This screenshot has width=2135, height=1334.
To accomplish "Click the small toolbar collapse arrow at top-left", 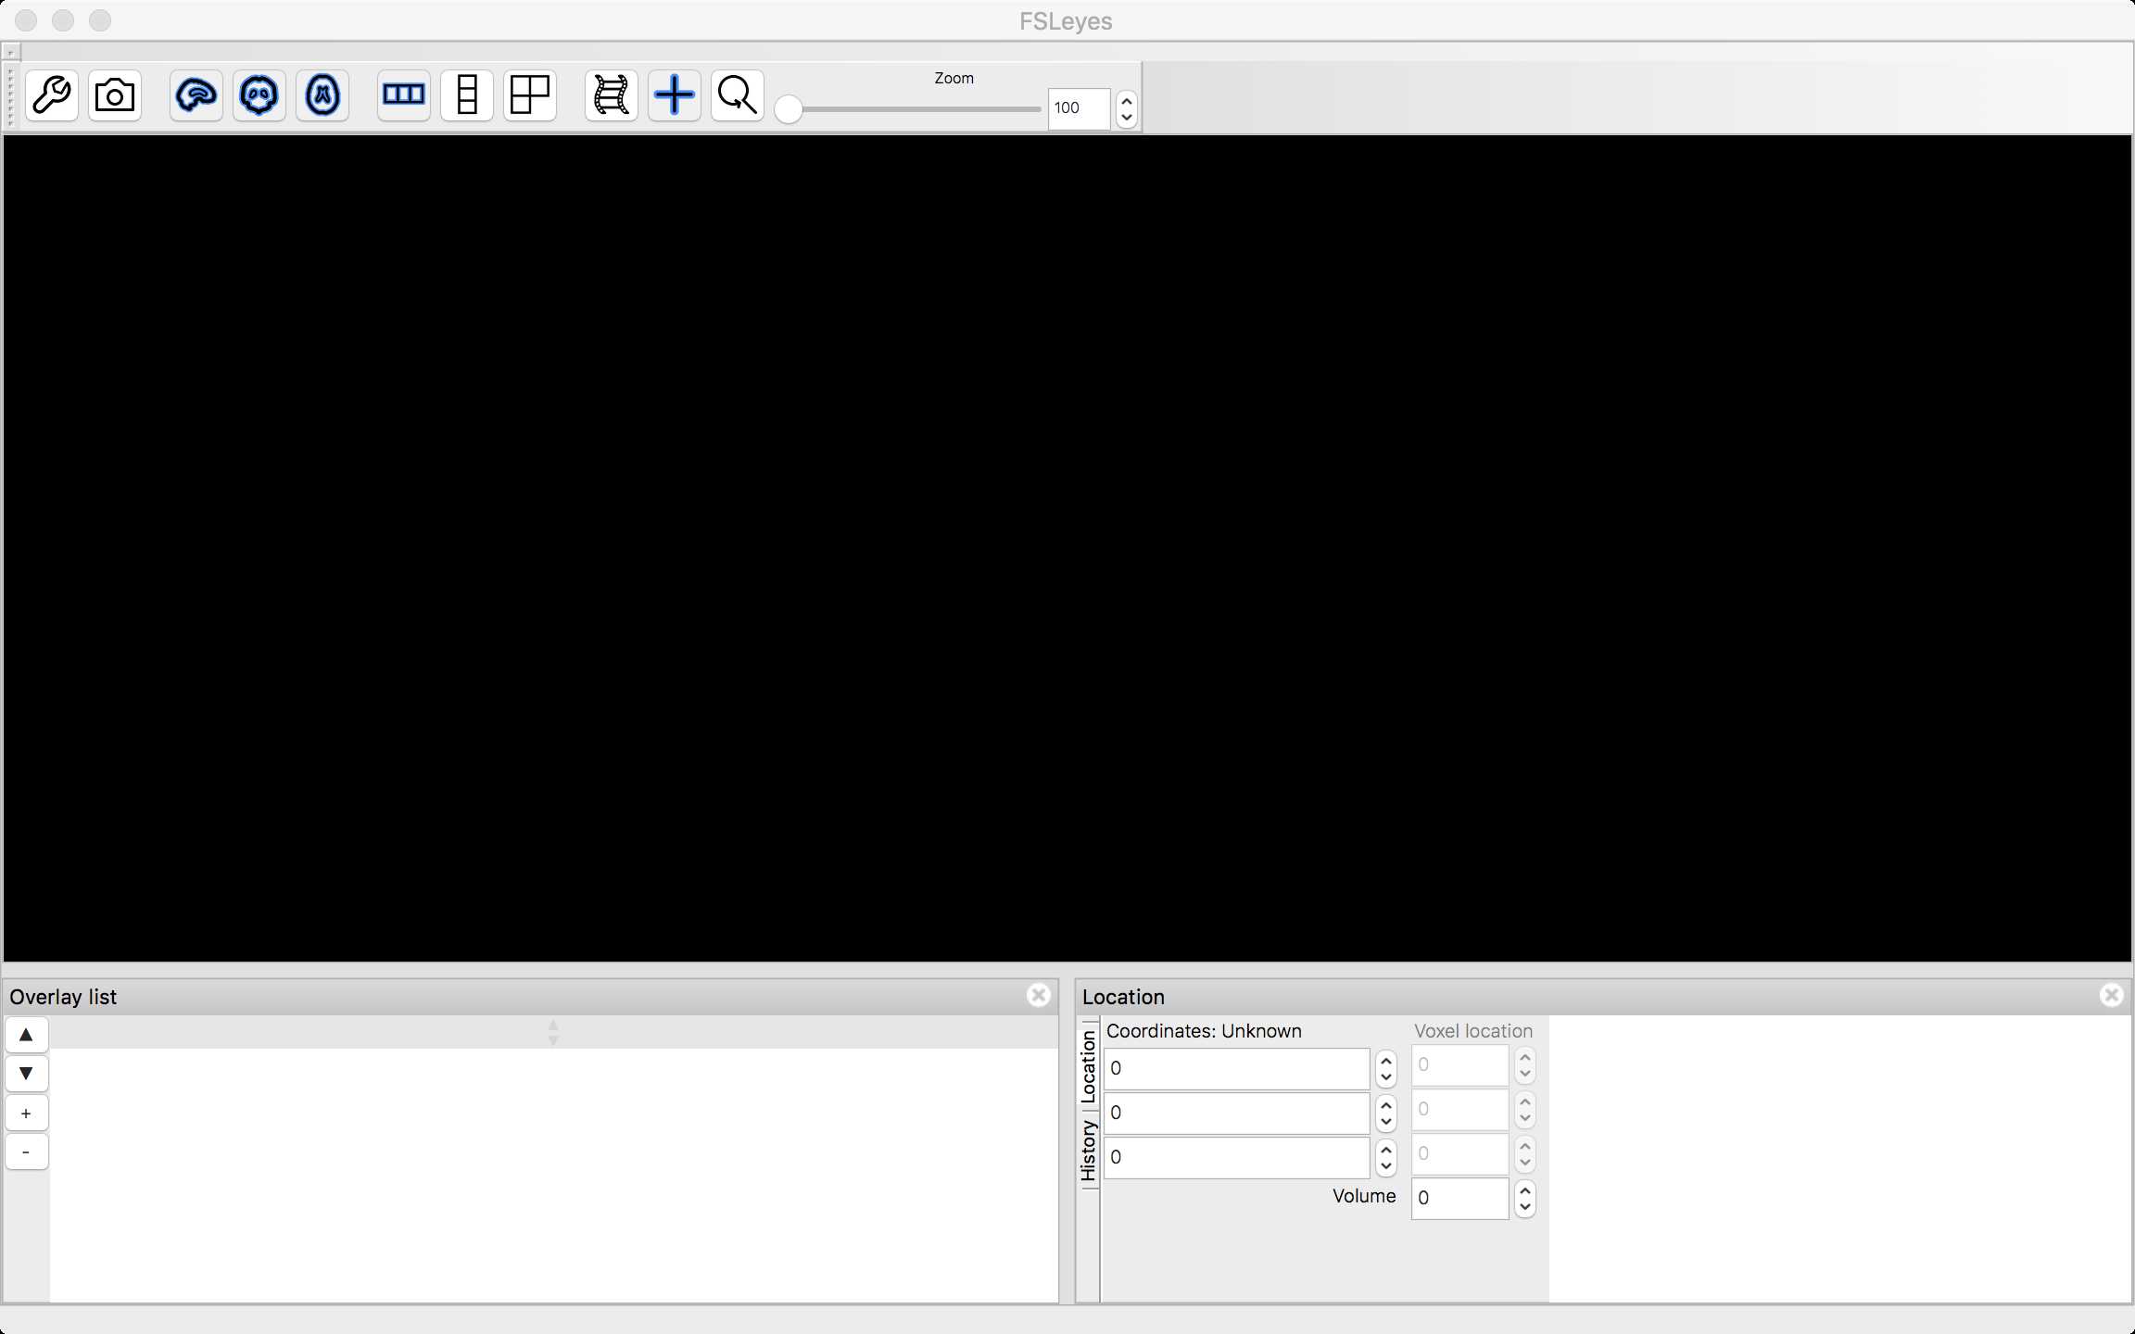I will pos(11,52).
